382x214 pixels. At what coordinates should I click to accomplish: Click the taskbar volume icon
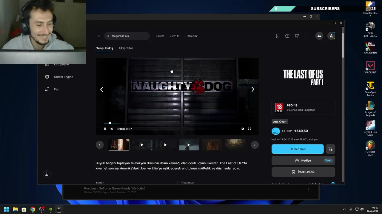click(362, 209)
